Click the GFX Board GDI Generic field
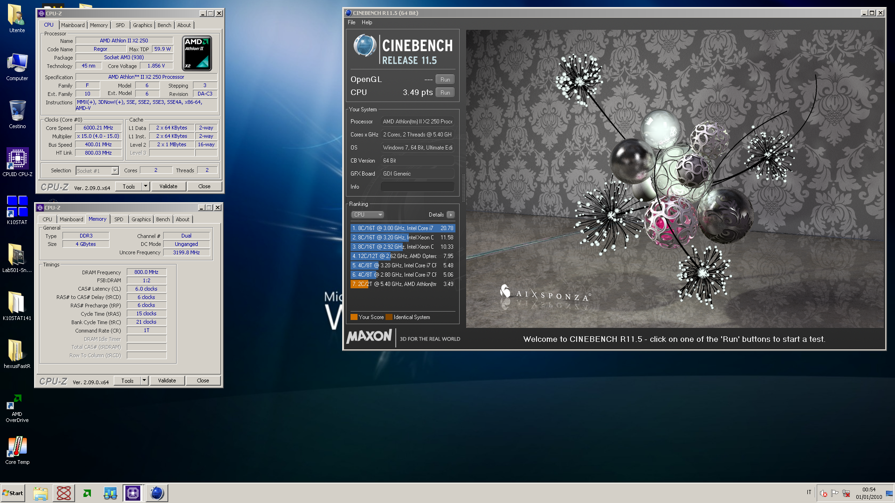This screenshot has width=895, height=503. [x=417, y=174]
